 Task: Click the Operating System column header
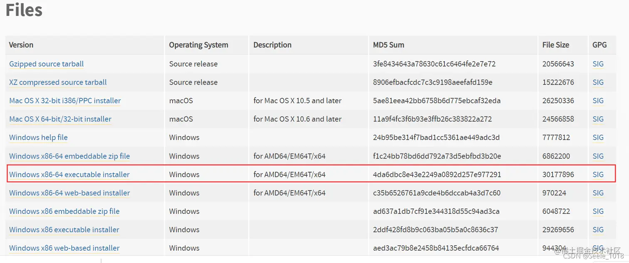pos(198,45)
